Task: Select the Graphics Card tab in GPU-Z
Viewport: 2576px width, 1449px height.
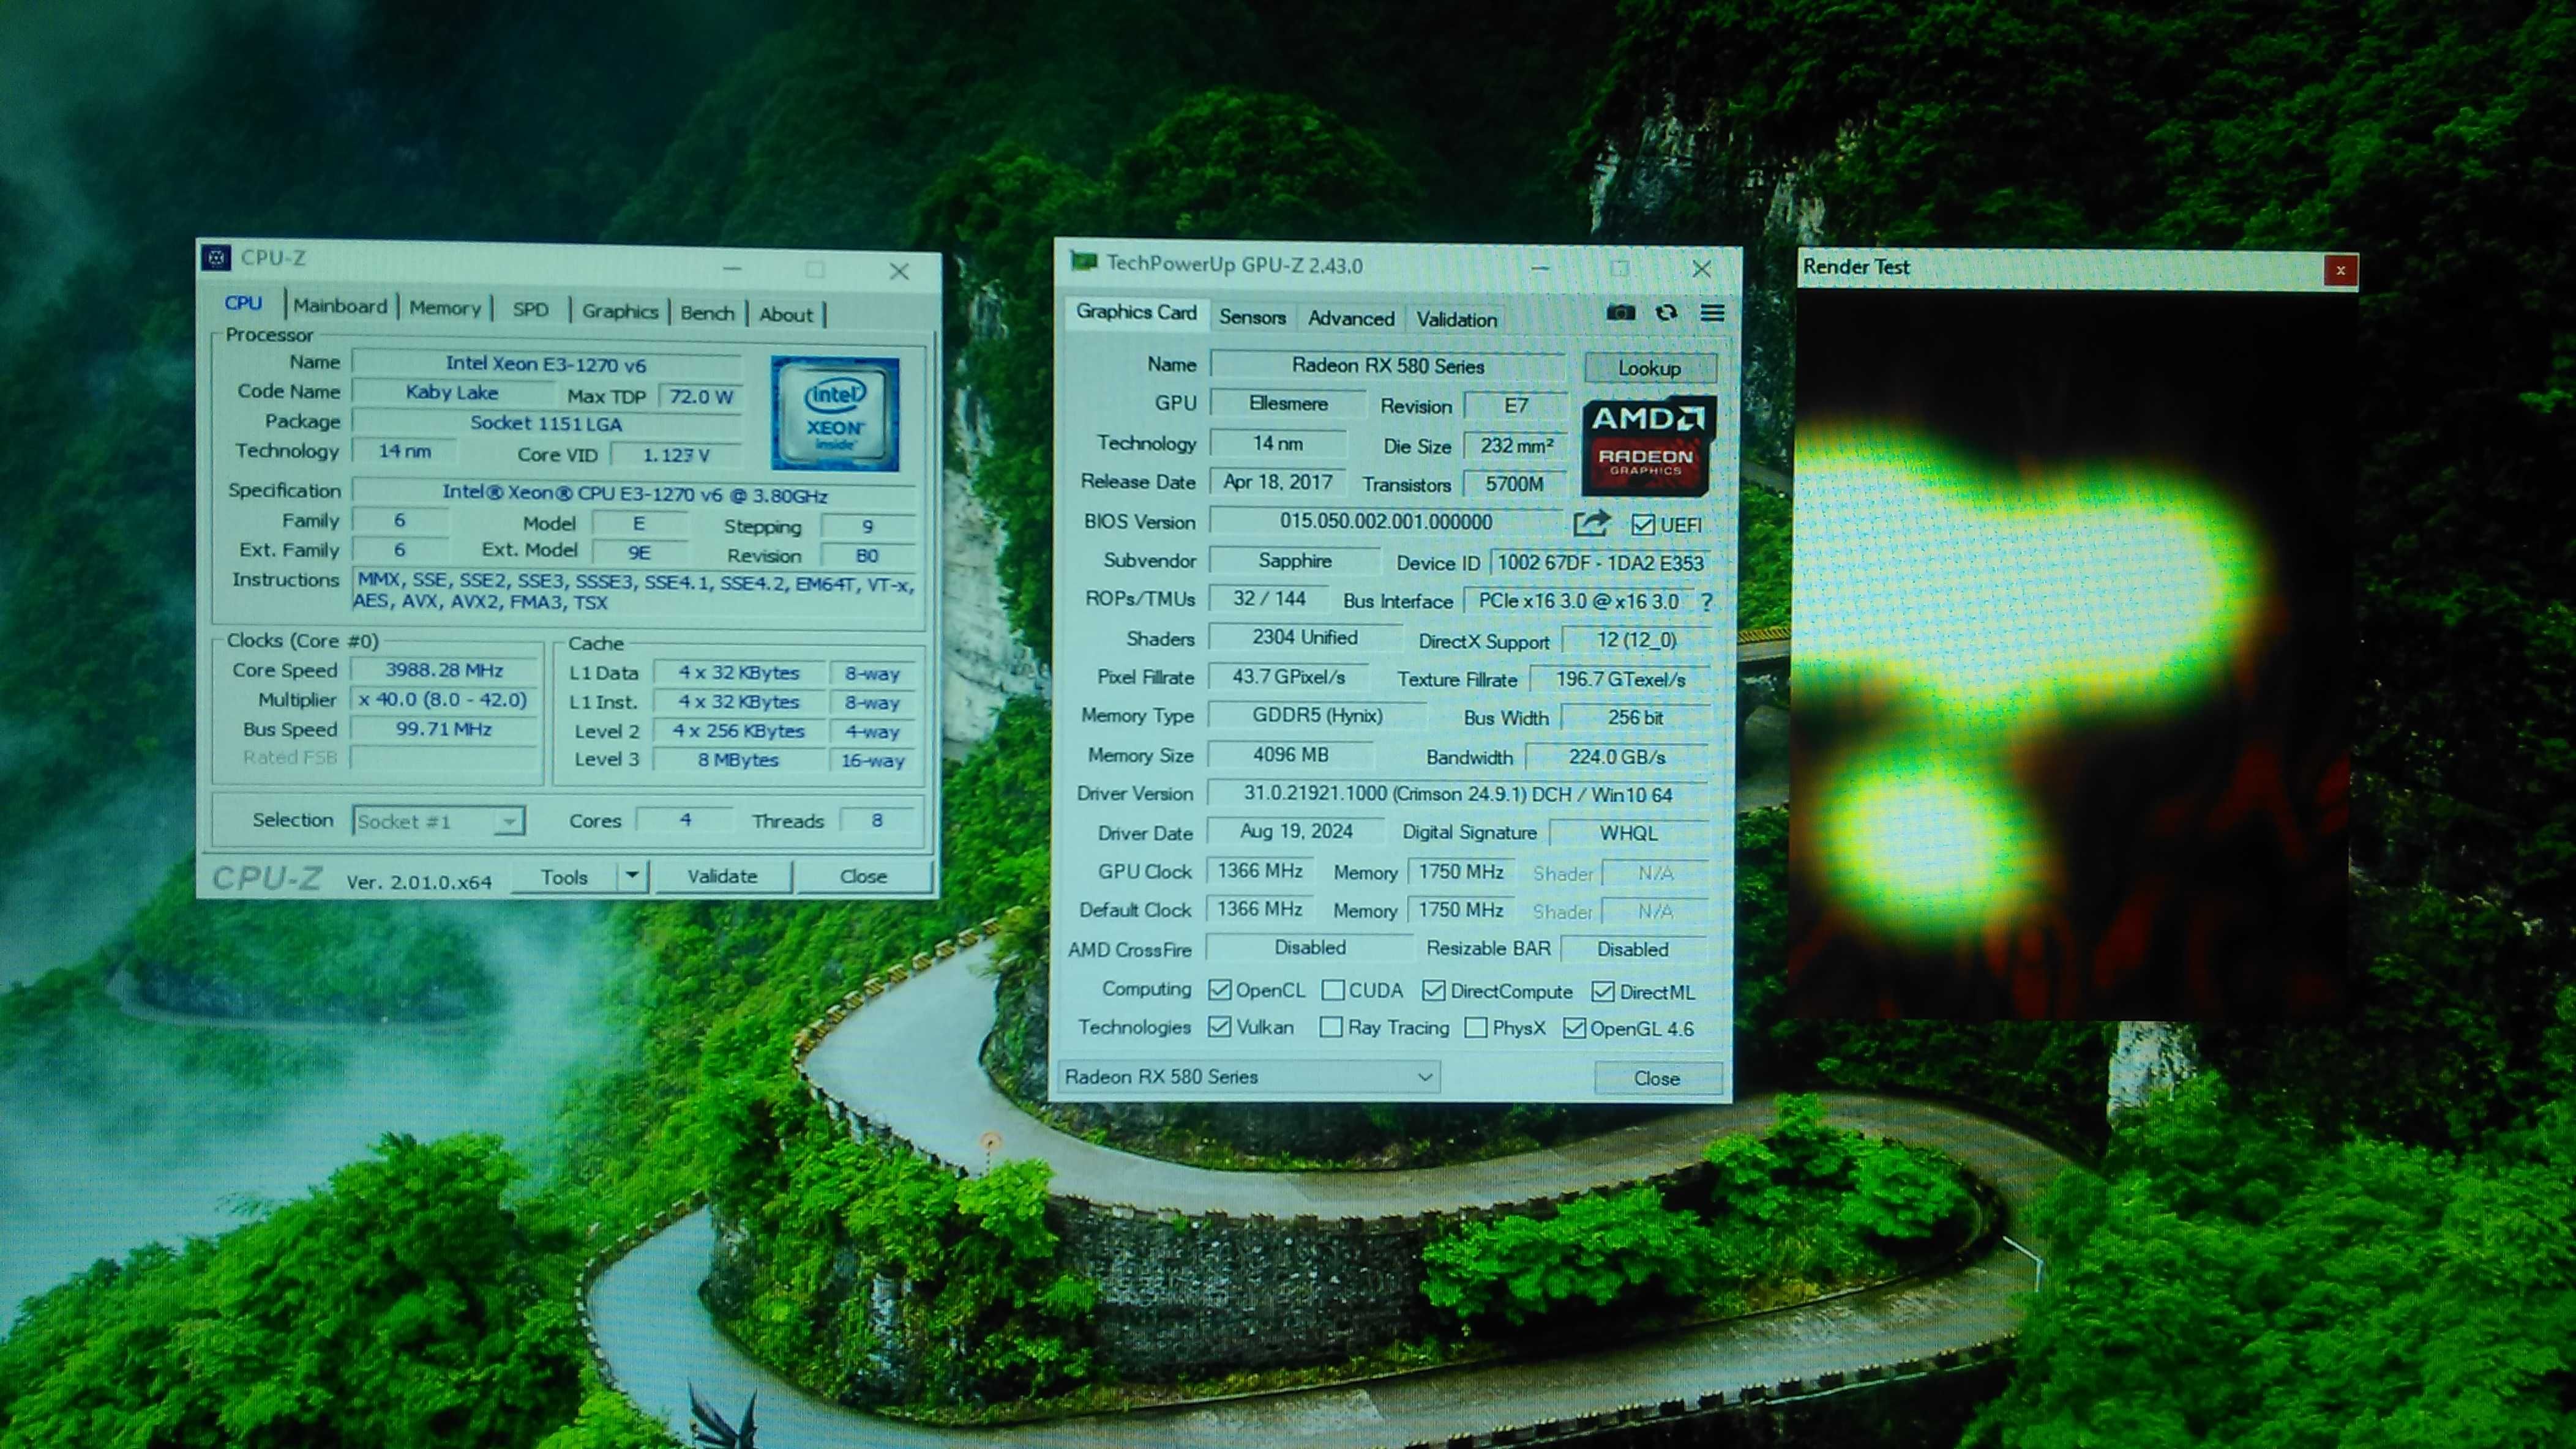Action: [1136, 312]
